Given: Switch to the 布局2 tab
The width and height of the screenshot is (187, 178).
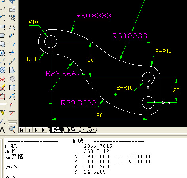Looking at the screenshot, I should pos(88,130).
